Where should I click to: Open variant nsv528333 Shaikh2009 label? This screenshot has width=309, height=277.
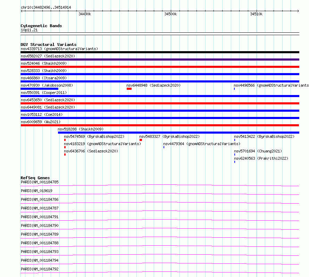pyautogui.click(x=44, y=71)
